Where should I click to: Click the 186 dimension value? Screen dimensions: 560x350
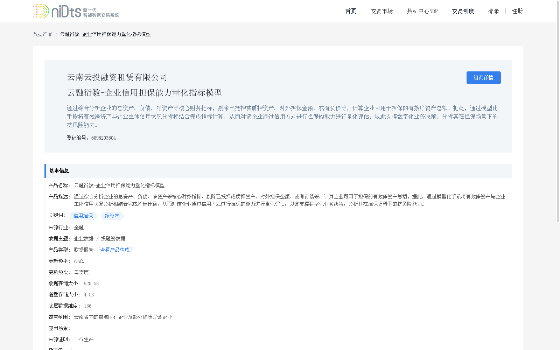tap(87, 306)
